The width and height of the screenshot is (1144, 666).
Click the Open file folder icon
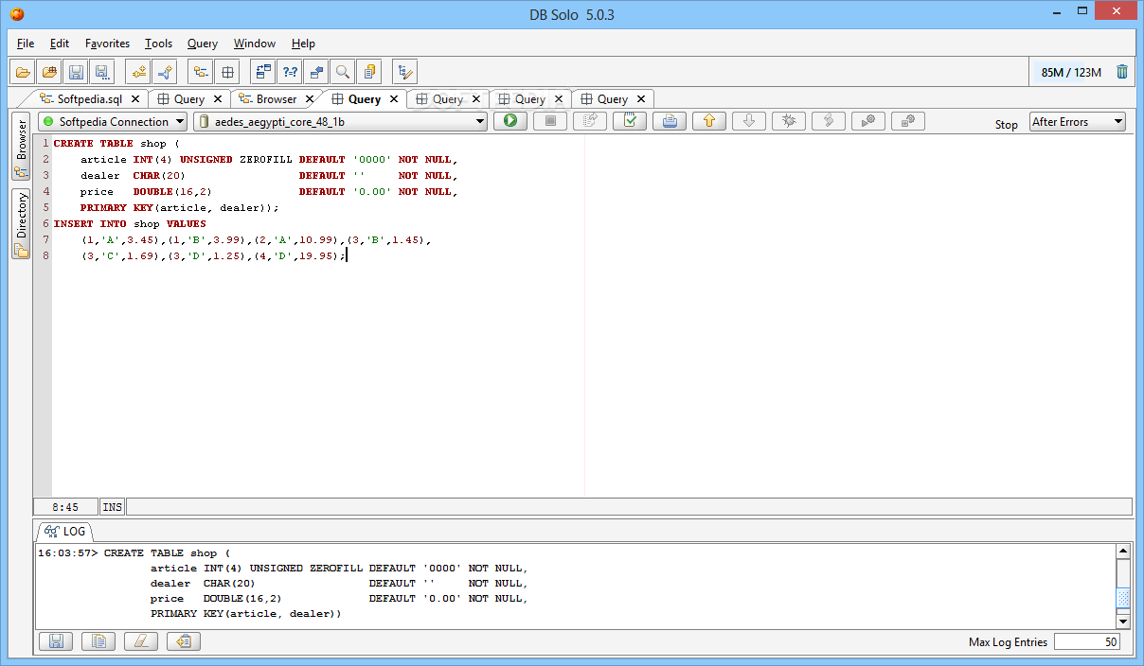[x=23, y=72]
